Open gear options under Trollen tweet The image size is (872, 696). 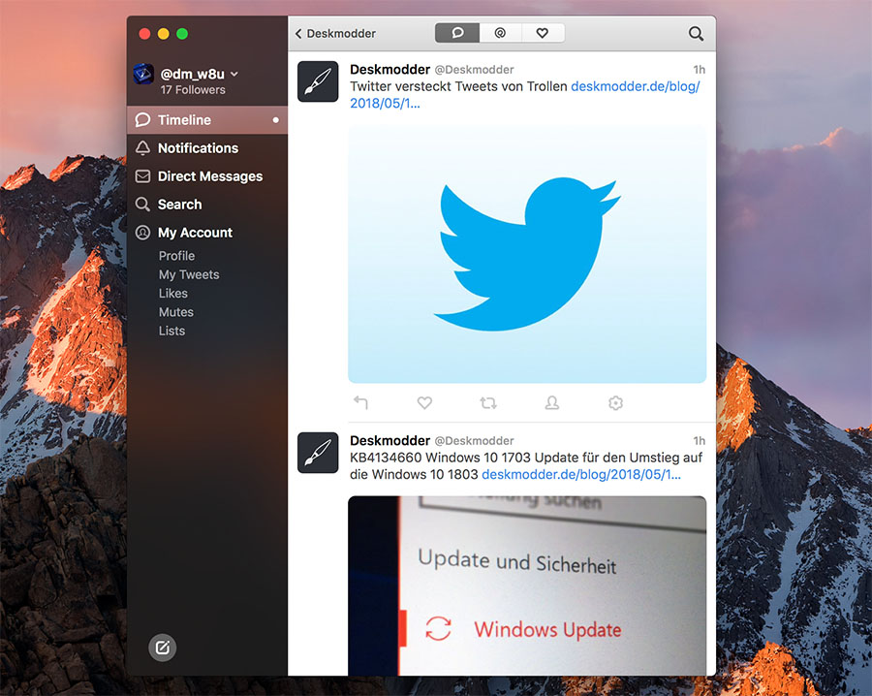click(615, 402)
